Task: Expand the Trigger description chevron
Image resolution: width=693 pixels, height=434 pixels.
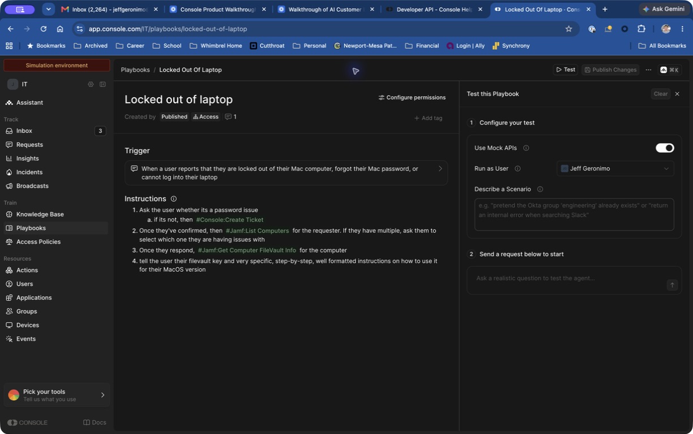Action: (440, 168)
